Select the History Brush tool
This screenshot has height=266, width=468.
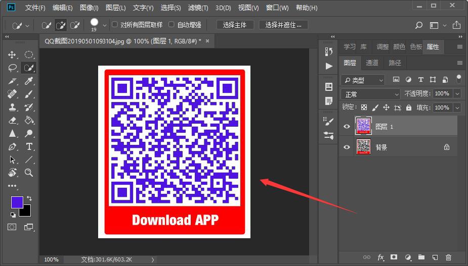[29, 107]
